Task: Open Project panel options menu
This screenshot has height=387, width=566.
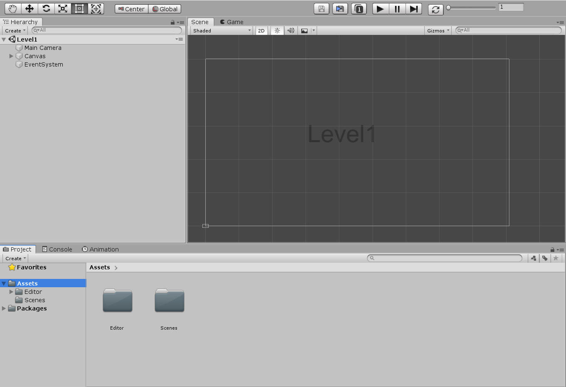Action: [x=560, y=249]
